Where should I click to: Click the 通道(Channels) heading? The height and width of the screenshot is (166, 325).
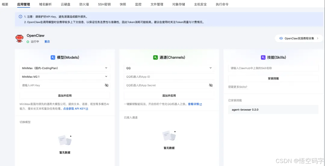[172, 58]
